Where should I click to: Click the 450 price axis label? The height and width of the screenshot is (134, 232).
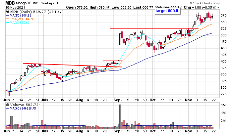(223, 48)
